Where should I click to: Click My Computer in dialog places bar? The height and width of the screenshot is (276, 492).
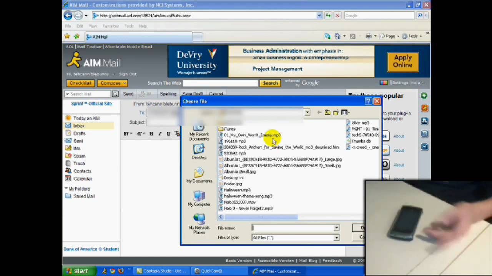pyautogui.click(x=199, y=199)
